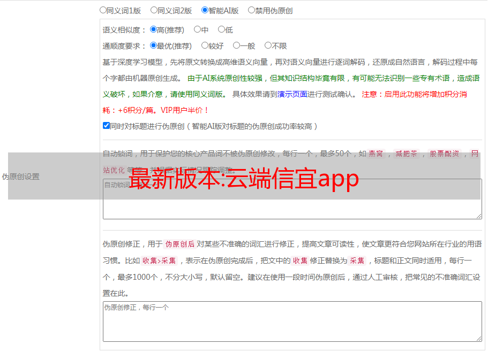
Task: Open the 演示页面 link
Action: tap(292, 94)
